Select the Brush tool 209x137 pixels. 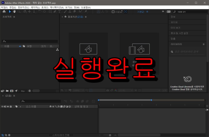[65, 12]
